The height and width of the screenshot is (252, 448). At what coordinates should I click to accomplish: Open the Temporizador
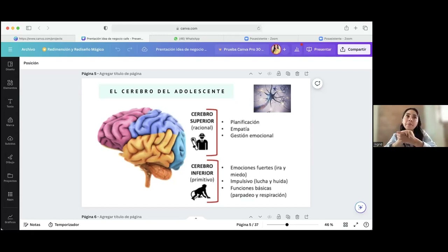64,225
